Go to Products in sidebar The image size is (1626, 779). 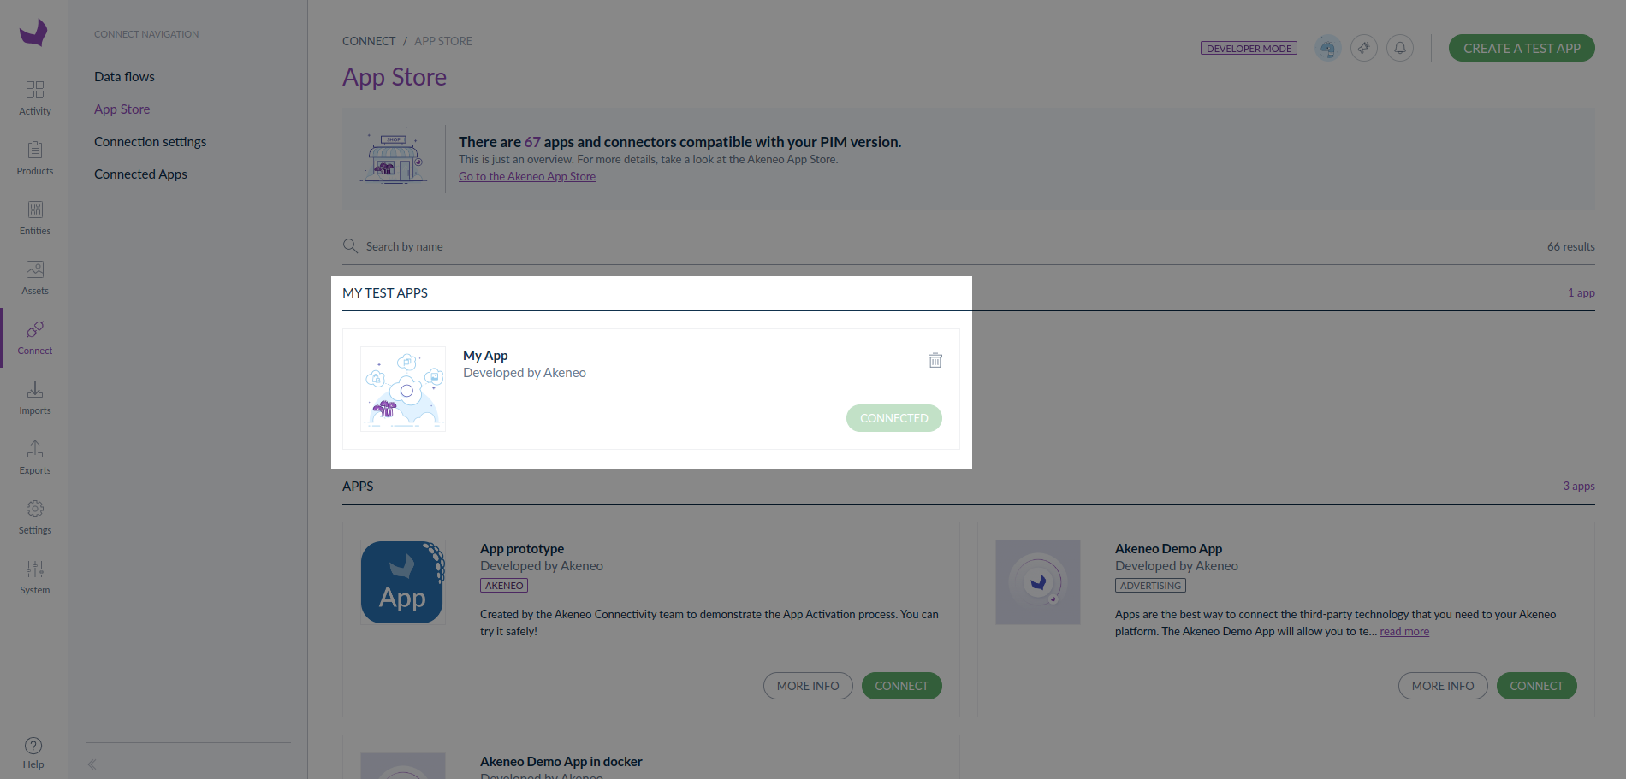(34, 158)
